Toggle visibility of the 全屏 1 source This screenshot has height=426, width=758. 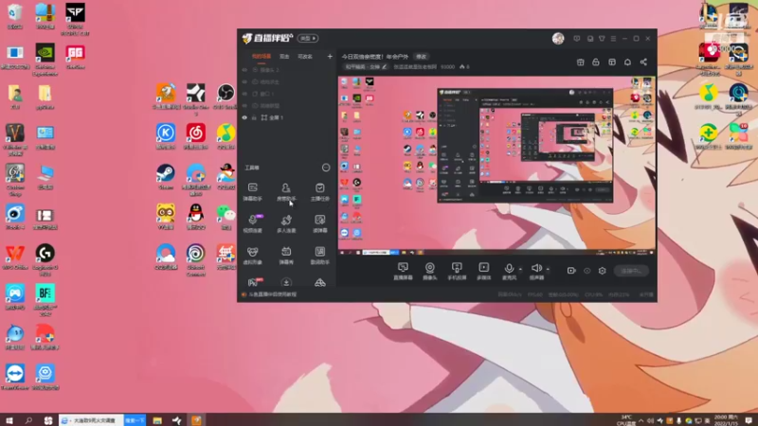pyautogui.click(x=244, y=117)
